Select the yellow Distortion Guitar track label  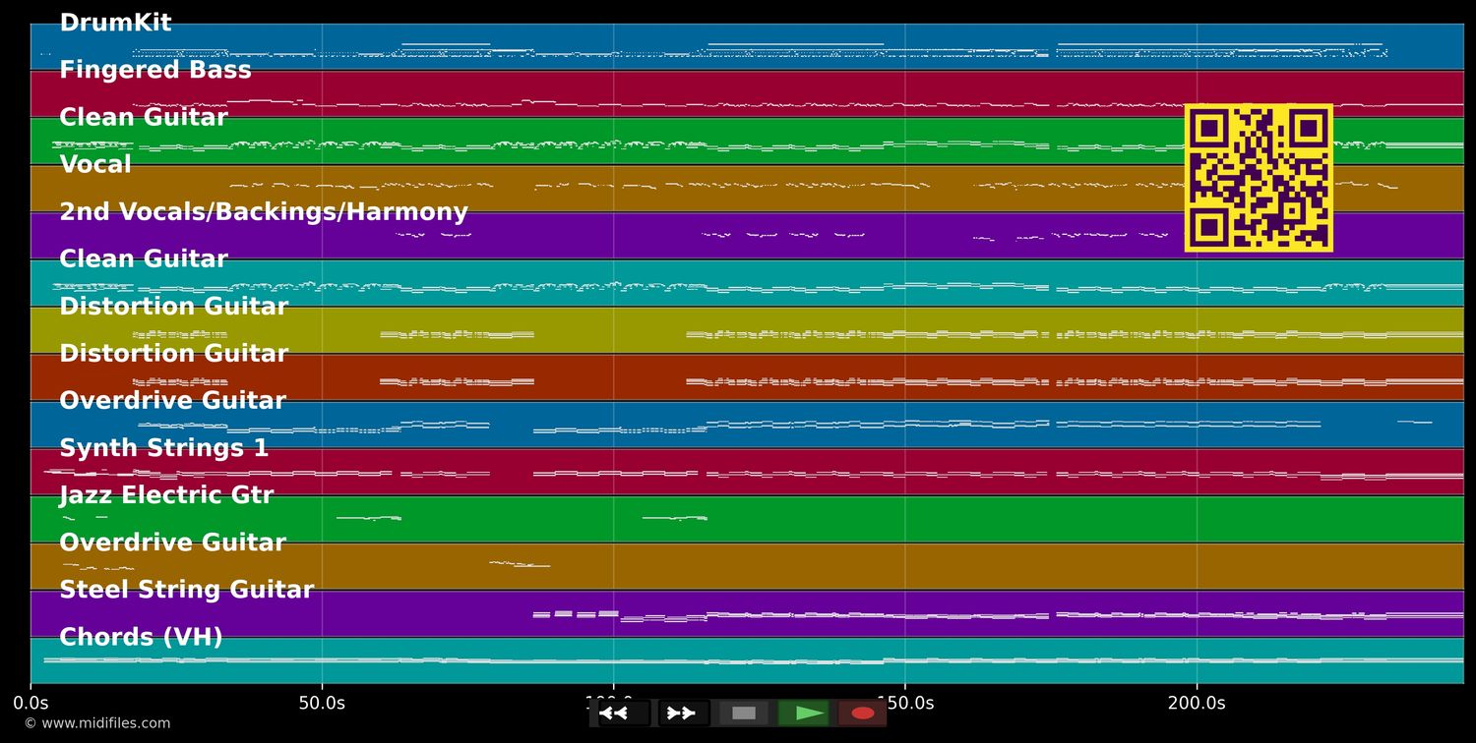(x=173, y=306)
